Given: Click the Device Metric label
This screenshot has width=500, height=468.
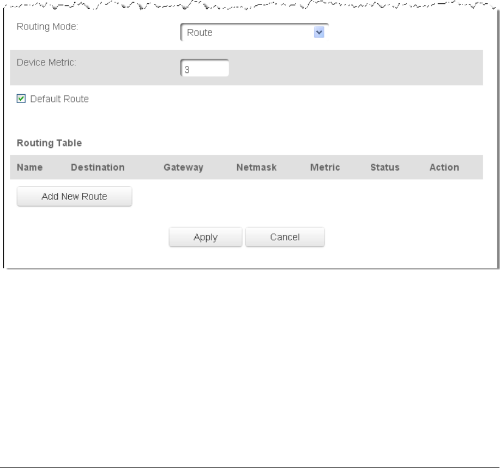Looking at the screenshot, I should 46,63.
